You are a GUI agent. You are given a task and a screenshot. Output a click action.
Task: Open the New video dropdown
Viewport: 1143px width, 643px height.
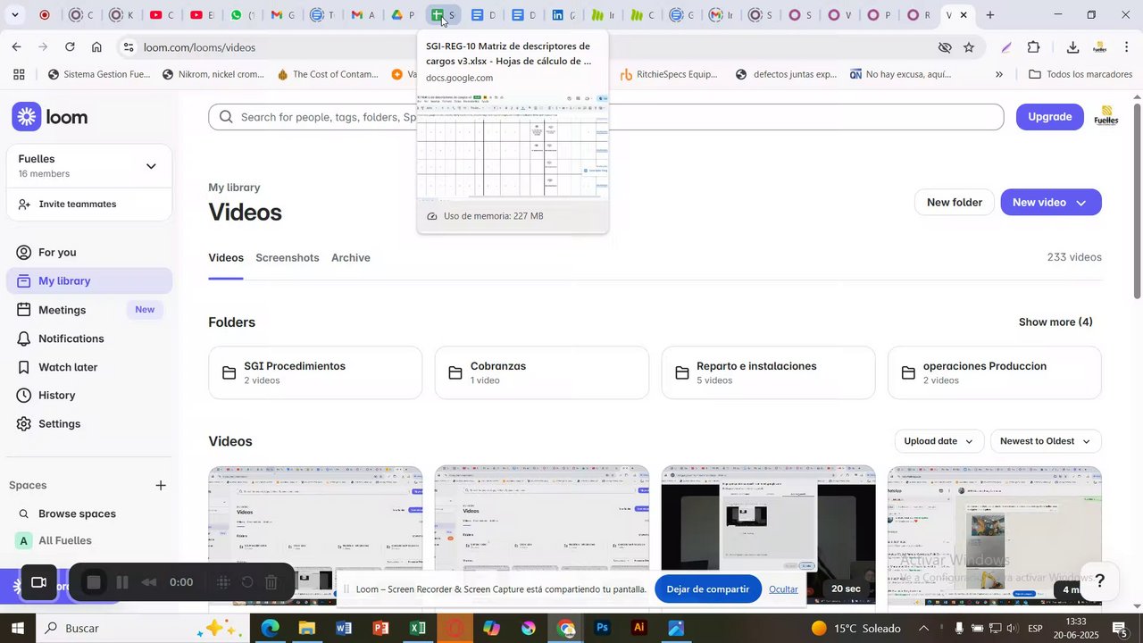tap(1051, 203)
